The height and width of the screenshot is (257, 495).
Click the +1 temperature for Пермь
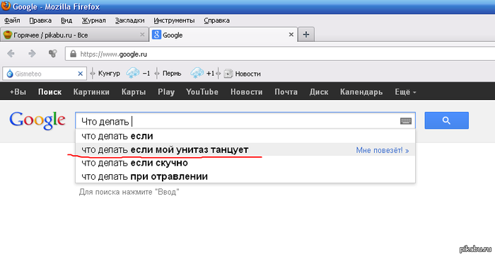pyautogui.click(x=210, y=74)
